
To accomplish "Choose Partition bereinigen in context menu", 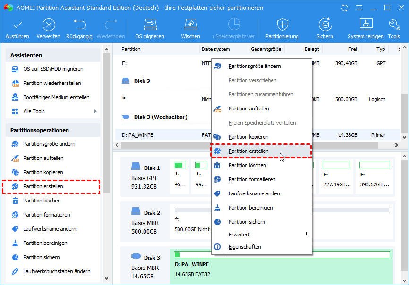I will [261, 208].
